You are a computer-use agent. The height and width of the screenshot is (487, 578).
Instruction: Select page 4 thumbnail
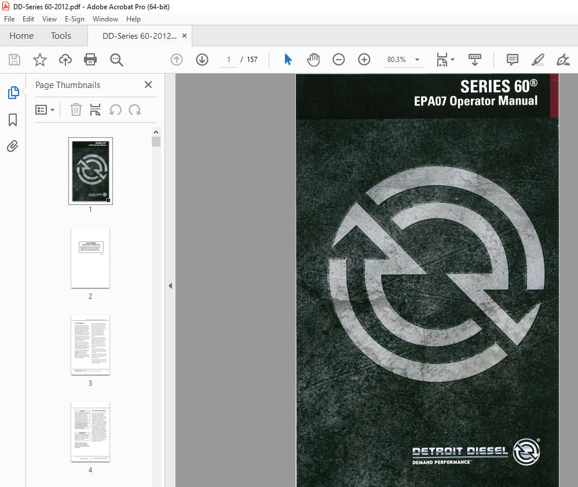90,432
